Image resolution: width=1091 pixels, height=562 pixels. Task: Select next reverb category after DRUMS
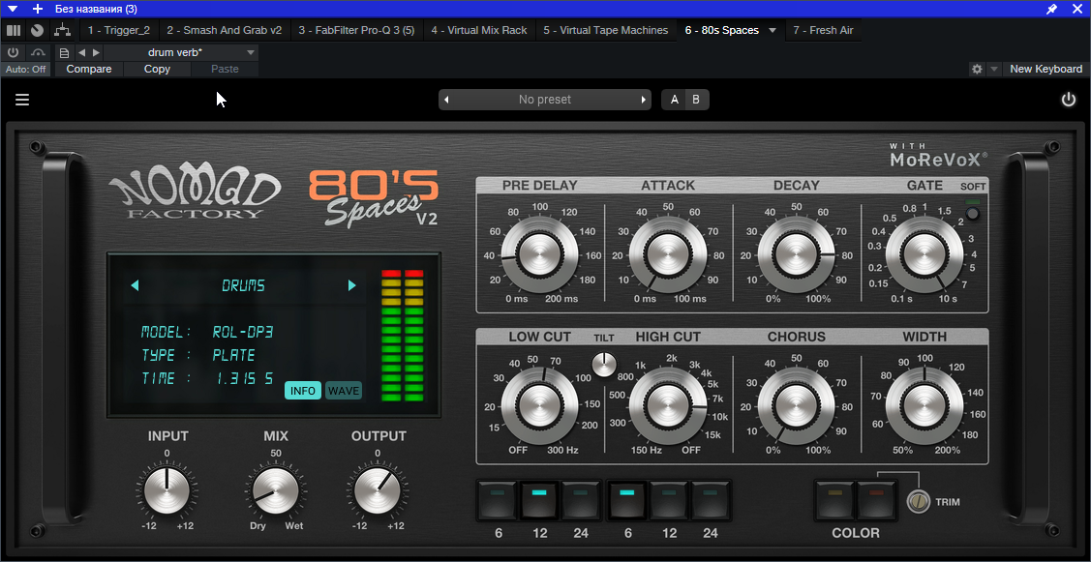pos(352,285)
